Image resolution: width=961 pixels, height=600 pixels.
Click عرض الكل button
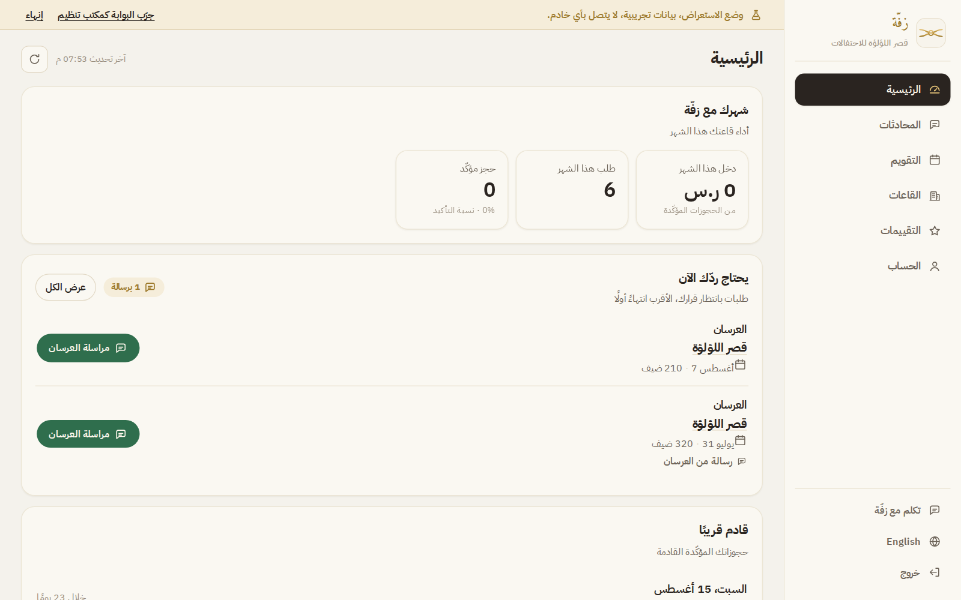65,287
